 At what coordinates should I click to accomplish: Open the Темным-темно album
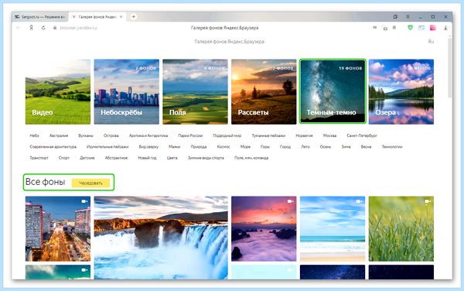tap(333, 91)
